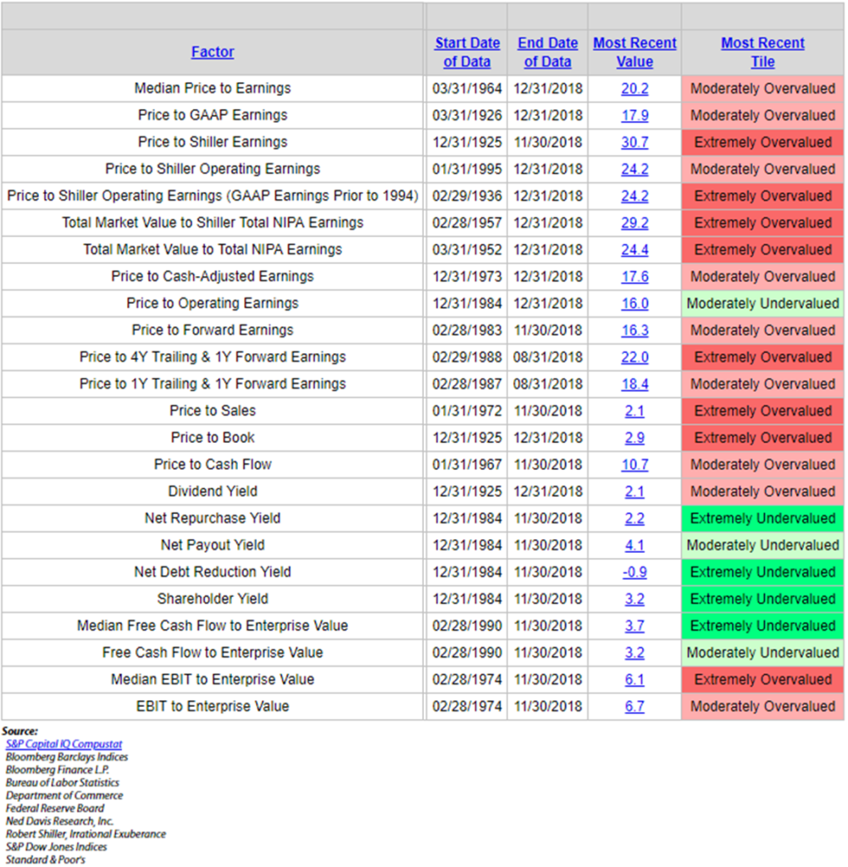The image size is (848, 867).
Task: Click the End Date of Data header
Action: pos(547,52)
